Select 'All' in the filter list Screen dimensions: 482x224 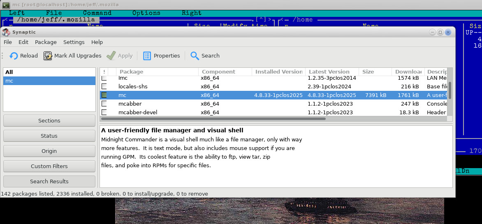(x=49, y=72)
